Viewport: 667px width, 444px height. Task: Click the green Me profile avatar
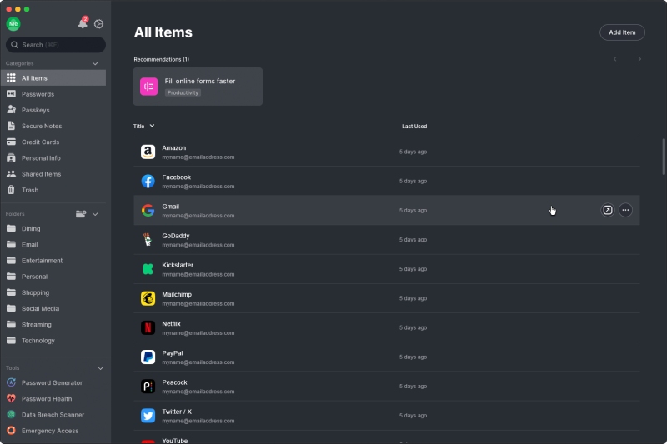click(13, 24)
